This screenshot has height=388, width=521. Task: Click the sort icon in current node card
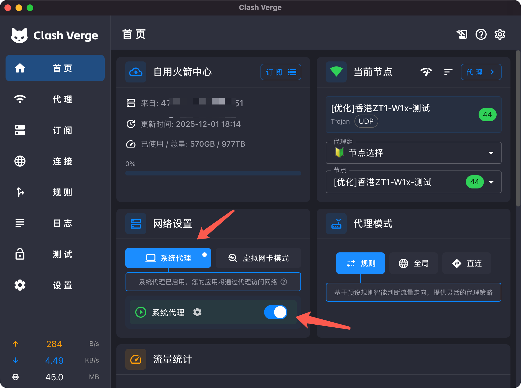coord(448,72)
